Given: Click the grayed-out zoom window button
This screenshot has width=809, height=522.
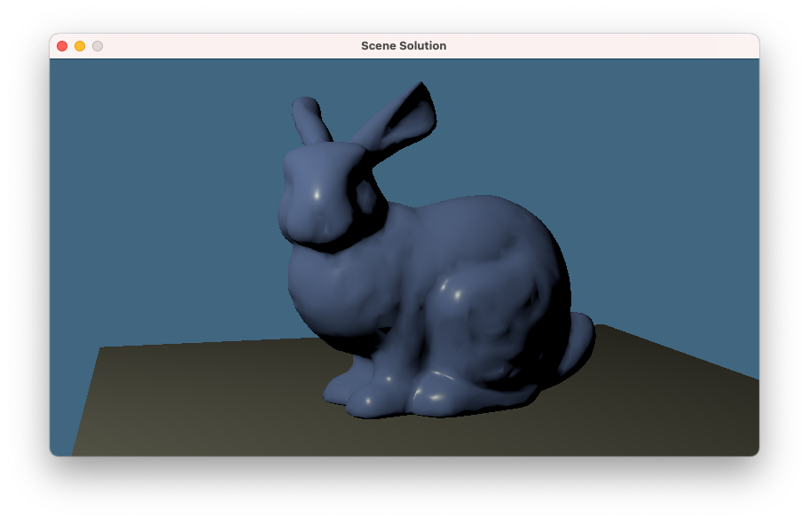Looking at the screenshot, I should click(98, 46).
